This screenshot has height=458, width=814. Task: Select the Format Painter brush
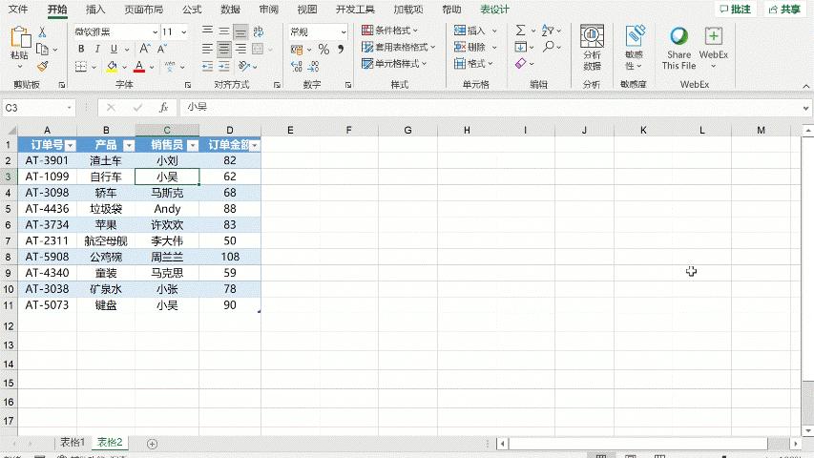(x=43, y=67)
